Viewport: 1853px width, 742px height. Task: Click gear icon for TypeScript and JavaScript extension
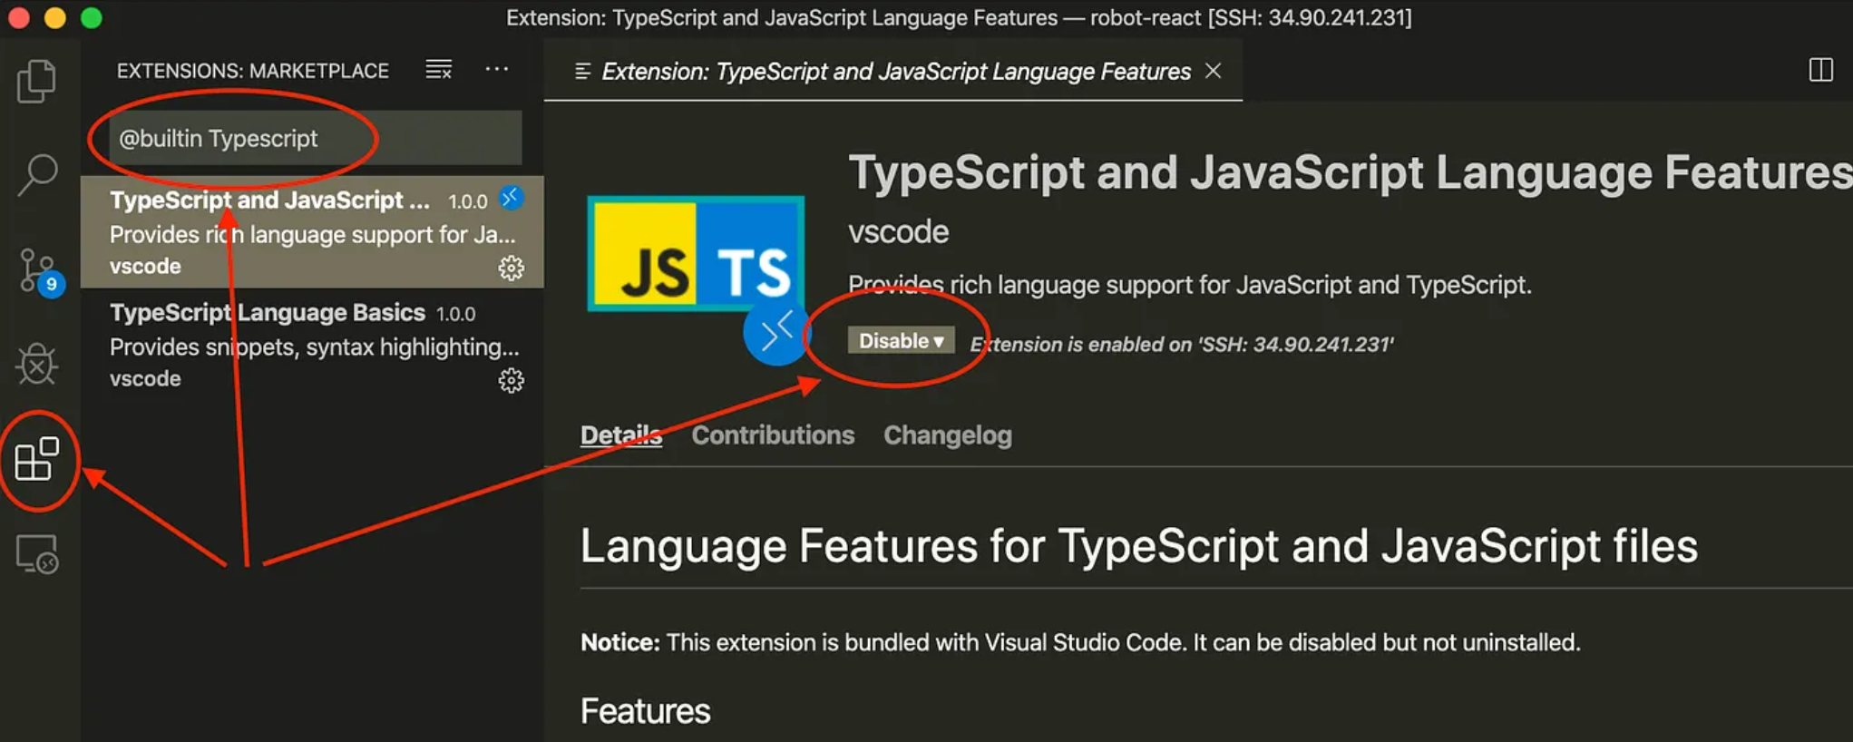(511, 268)
